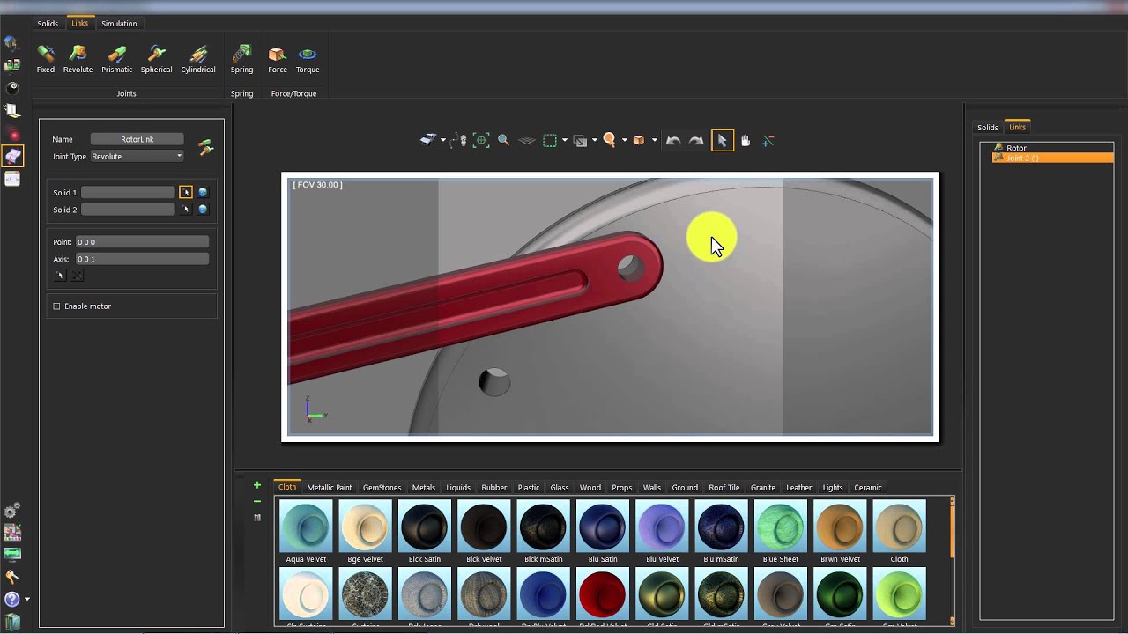Click the Name field containing RotorLink

click(137, 139)
